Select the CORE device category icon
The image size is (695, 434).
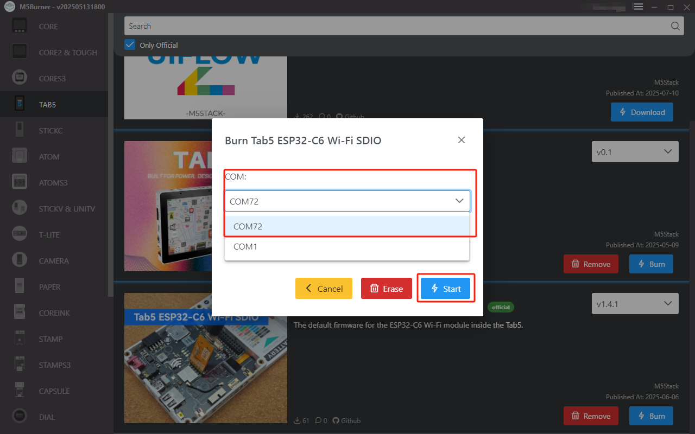point(20,26)
